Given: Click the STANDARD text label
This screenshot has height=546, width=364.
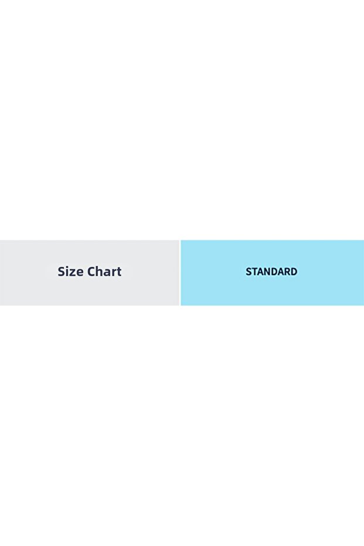Looking at the screenshot, I should (271, 272).
